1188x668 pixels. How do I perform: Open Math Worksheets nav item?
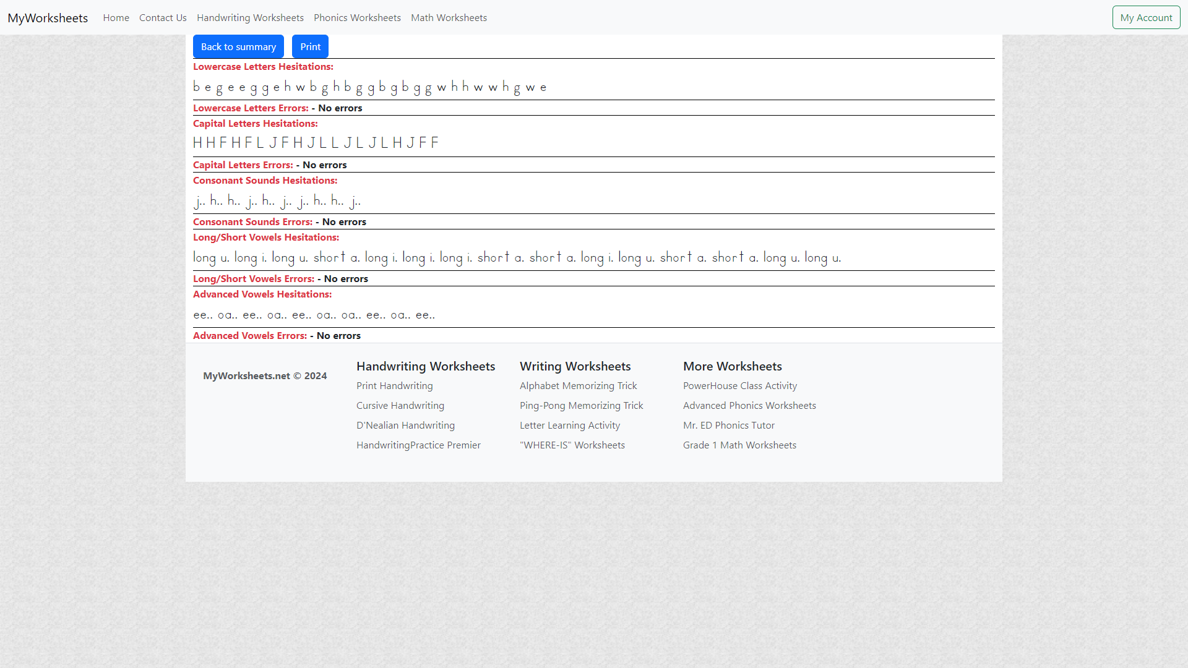pyautogui.click(x=449, y=18)
